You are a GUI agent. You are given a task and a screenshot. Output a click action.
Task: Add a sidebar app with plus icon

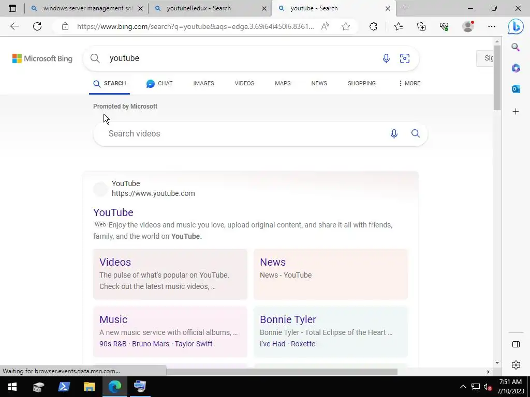tap(516, 112)
